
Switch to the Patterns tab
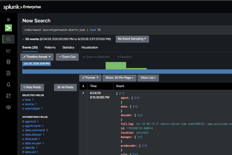(50, 48)
